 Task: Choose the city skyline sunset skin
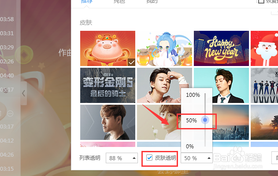231,122
